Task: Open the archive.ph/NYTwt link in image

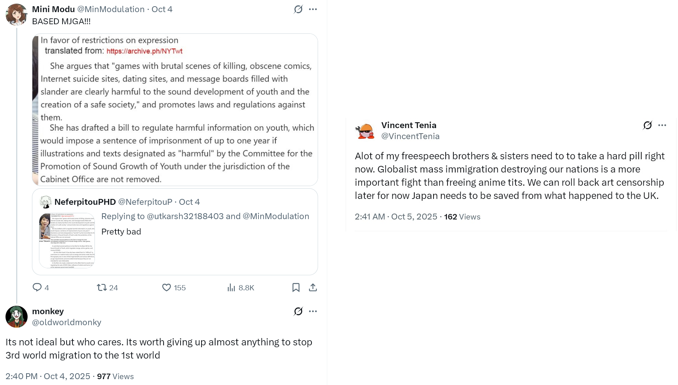Action: click(144, 51)
